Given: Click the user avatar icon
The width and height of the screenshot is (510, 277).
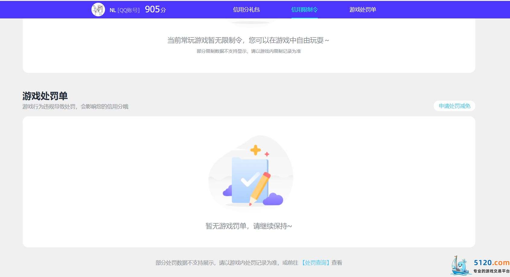Looking at the screenshot, I should tap(98, 10).
